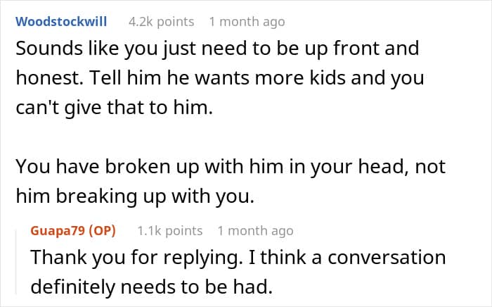Click the (OP) label beside Guapa79

103,231
